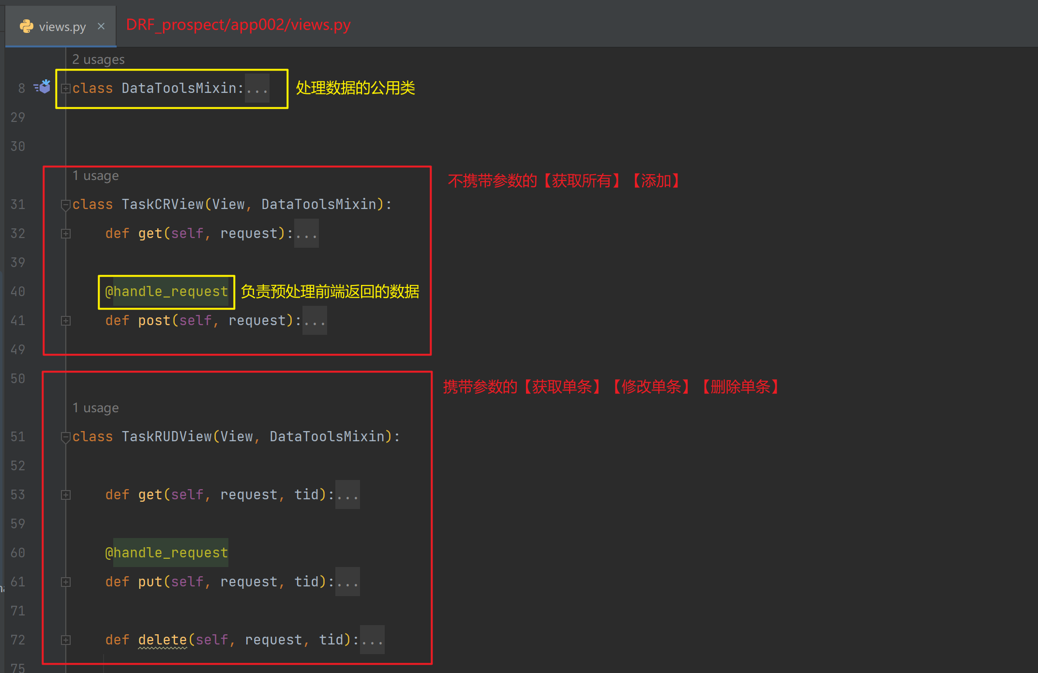Select the views.py tab
1038x673 pixels.
point(60,26)
